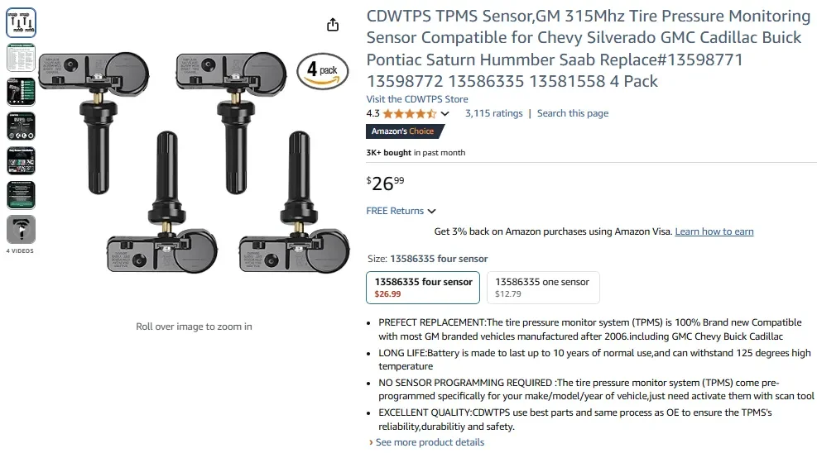Viewport: 817px width, 453px height.
Task: Select the second thumbnail with compatibility chart
Action: [21, 58]
